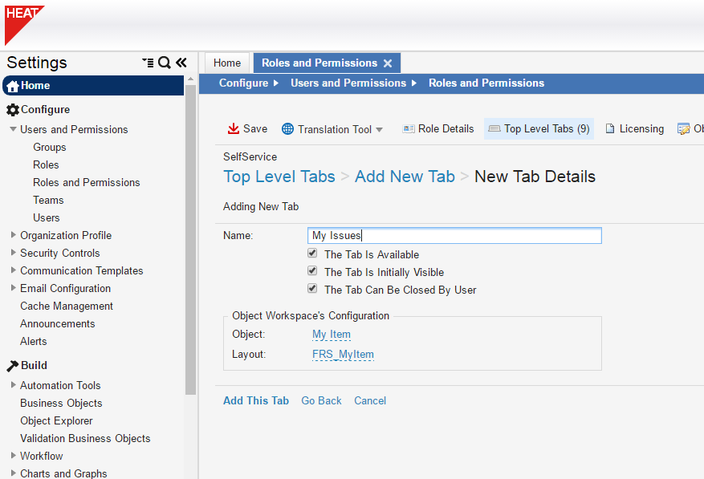Uncheck The Tab Can Be Closed By User
Image resolution: width=704 pixels, height=479 pixels.
[312, 288]
